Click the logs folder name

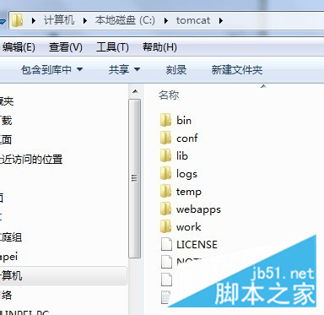click(186, 174)
